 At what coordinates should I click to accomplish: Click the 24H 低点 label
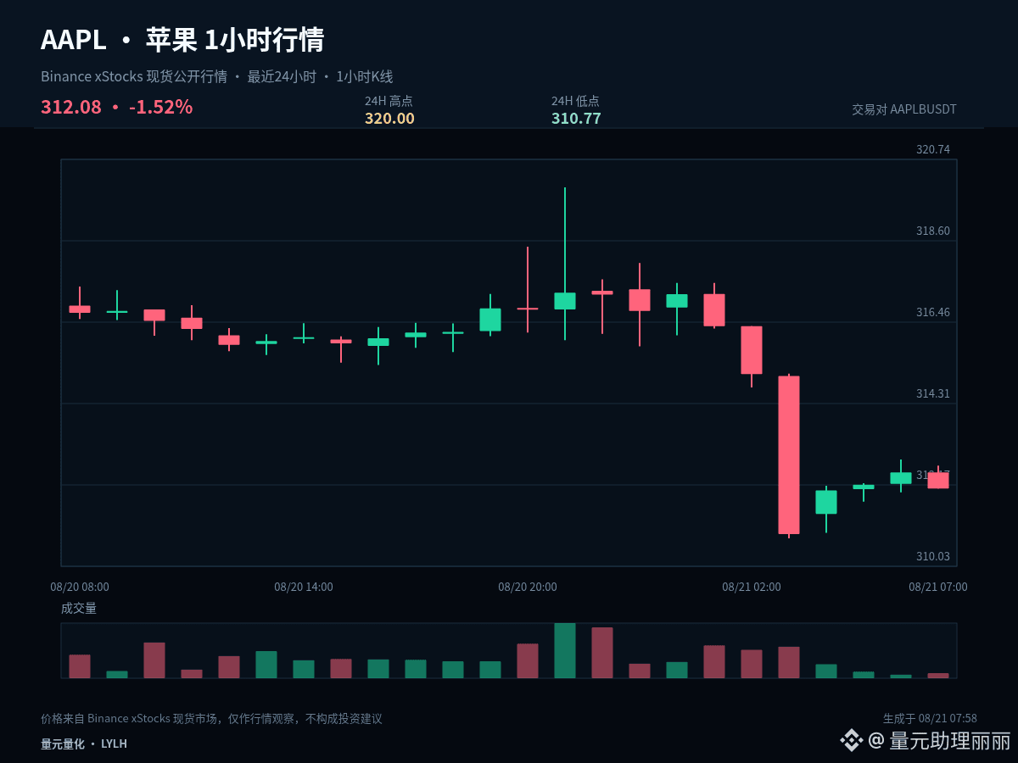575,101
